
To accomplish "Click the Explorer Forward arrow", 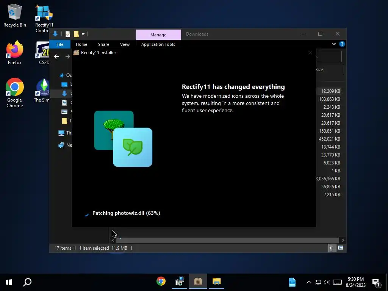I will pos(67,56).
